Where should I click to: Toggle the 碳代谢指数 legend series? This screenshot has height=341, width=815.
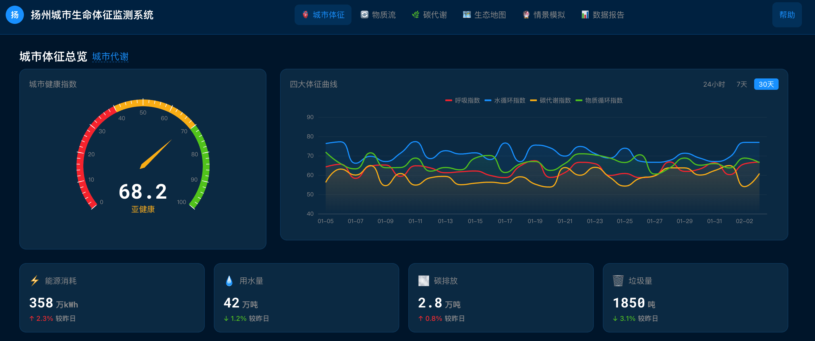(550, 101)
